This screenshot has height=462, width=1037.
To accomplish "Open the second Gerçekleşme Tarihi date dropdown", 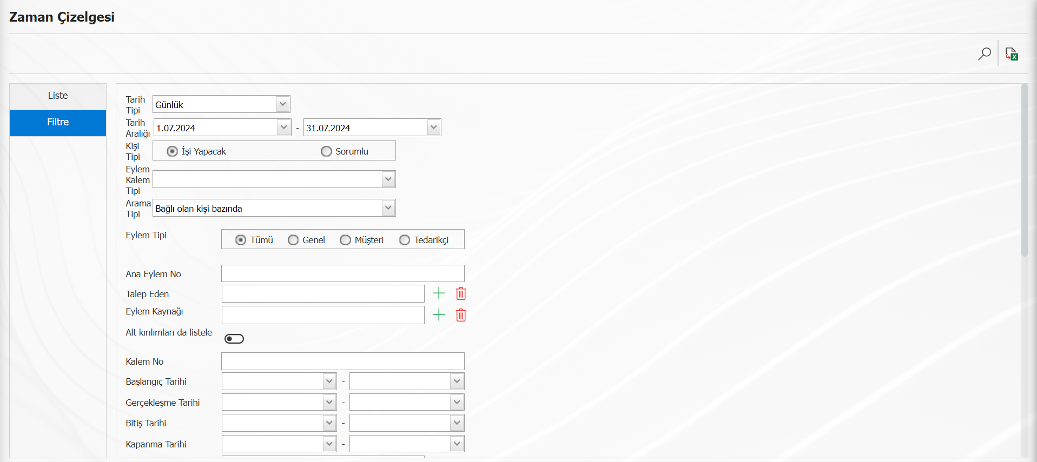I will click(457, 402).
